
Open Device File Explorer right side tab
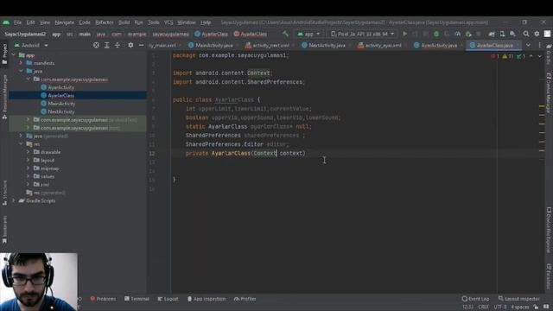click(x=549, y=230)
